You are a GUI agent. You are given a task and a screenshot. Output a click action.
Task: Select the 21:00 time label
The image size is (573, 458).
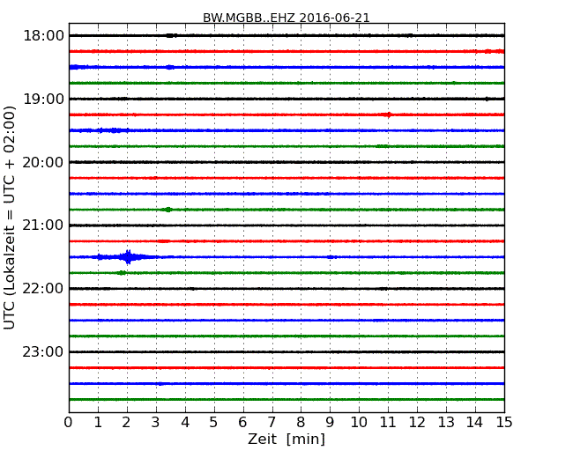click(x=43, y=225)
